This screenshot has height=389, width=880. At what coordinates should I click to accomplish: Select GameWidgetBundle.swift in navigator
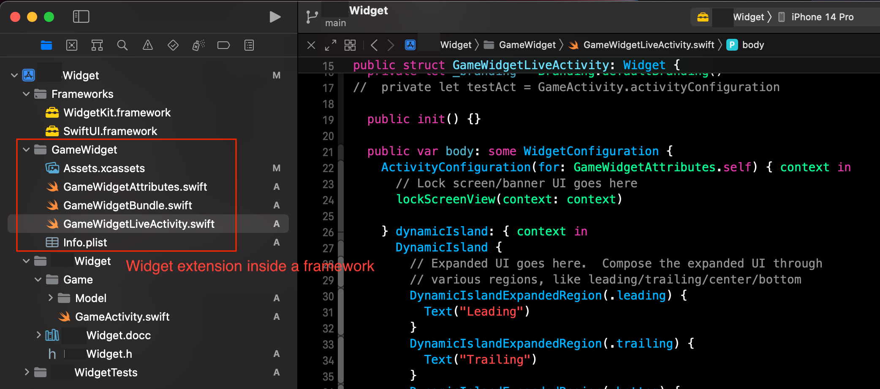tap(128, 205)
